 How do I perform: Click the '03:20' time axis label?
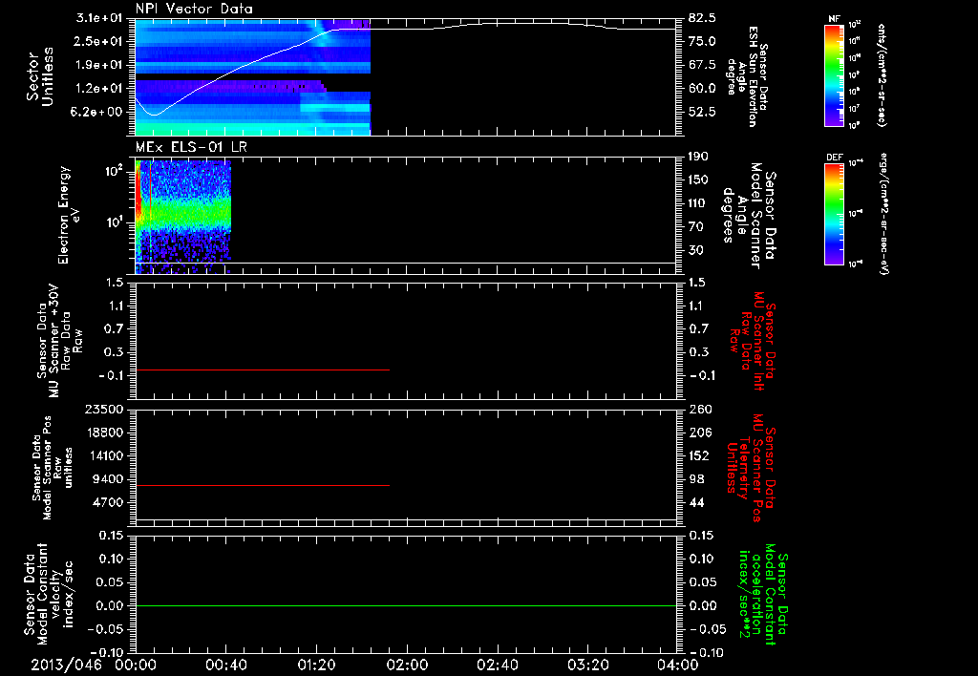[x=587, y=665]
